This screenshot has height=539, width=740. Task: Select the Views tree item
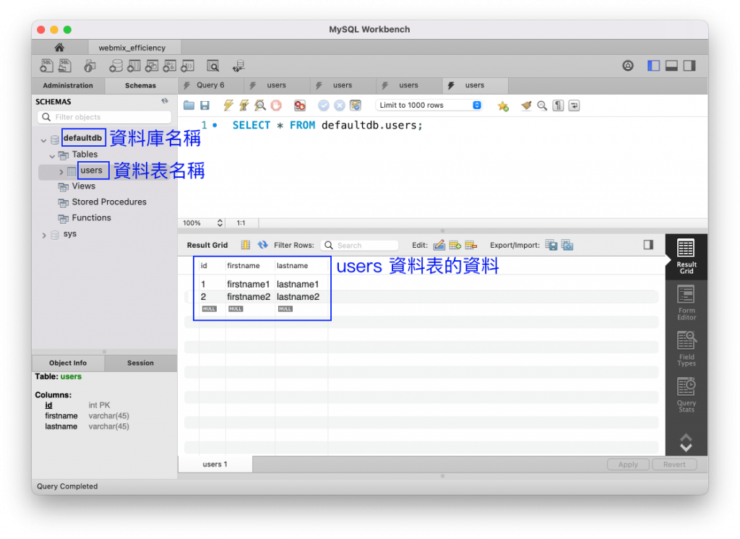[x=84, y=186]
